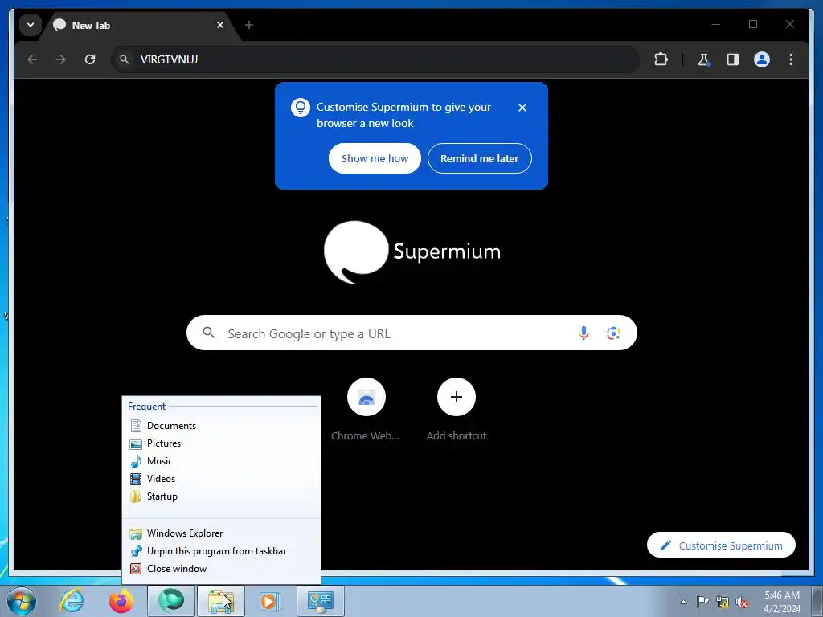
Task: Click the address bar containing VIRGTVNUJ
Action: pyautogui.click(x=375, y=59)
